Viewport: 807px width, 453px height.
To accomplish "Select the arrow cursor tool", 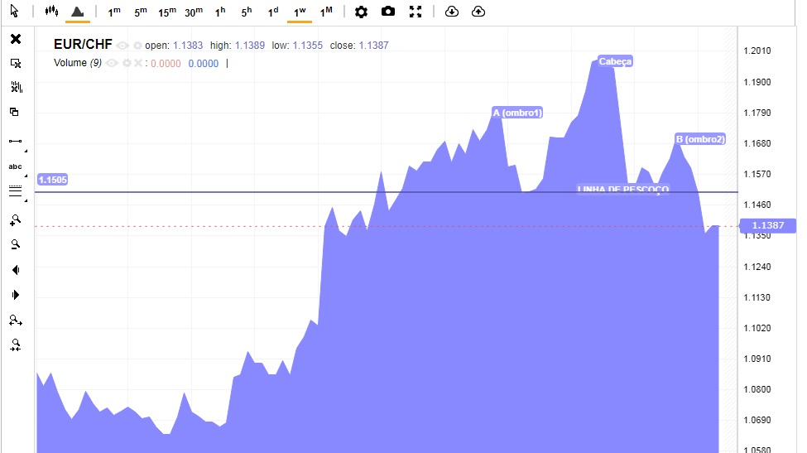I will click(14, 11).
